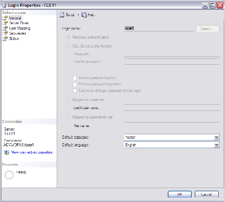The image size is (225, 202).
Task: Toggle User must change password checkbox
Action: coord(75,91)
